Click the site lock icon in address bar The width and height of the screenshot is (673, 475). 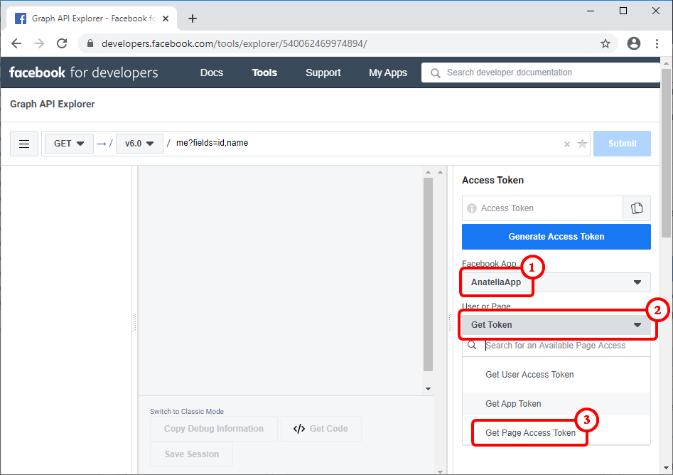(90, 43)
